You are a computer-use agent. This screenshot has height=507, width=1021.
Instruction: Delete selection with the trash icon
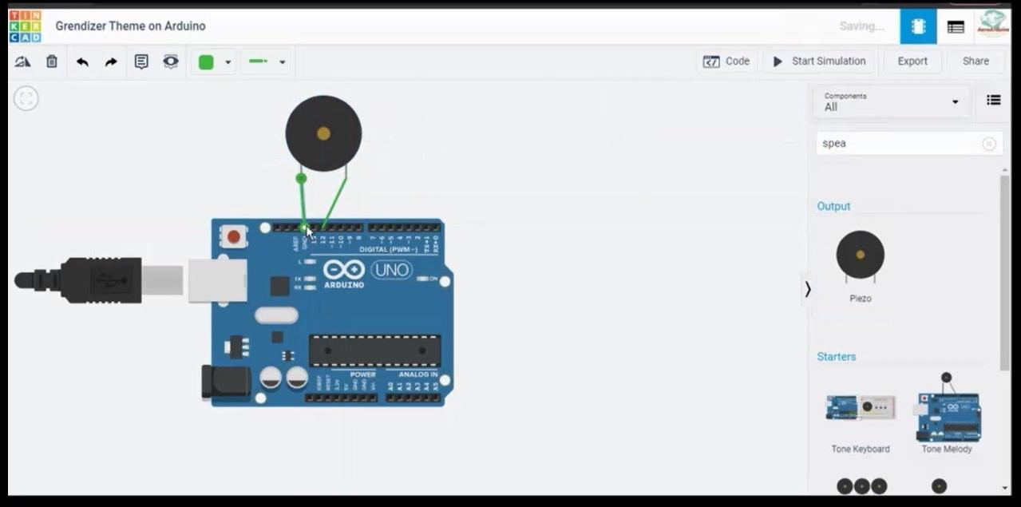(52, 61)
